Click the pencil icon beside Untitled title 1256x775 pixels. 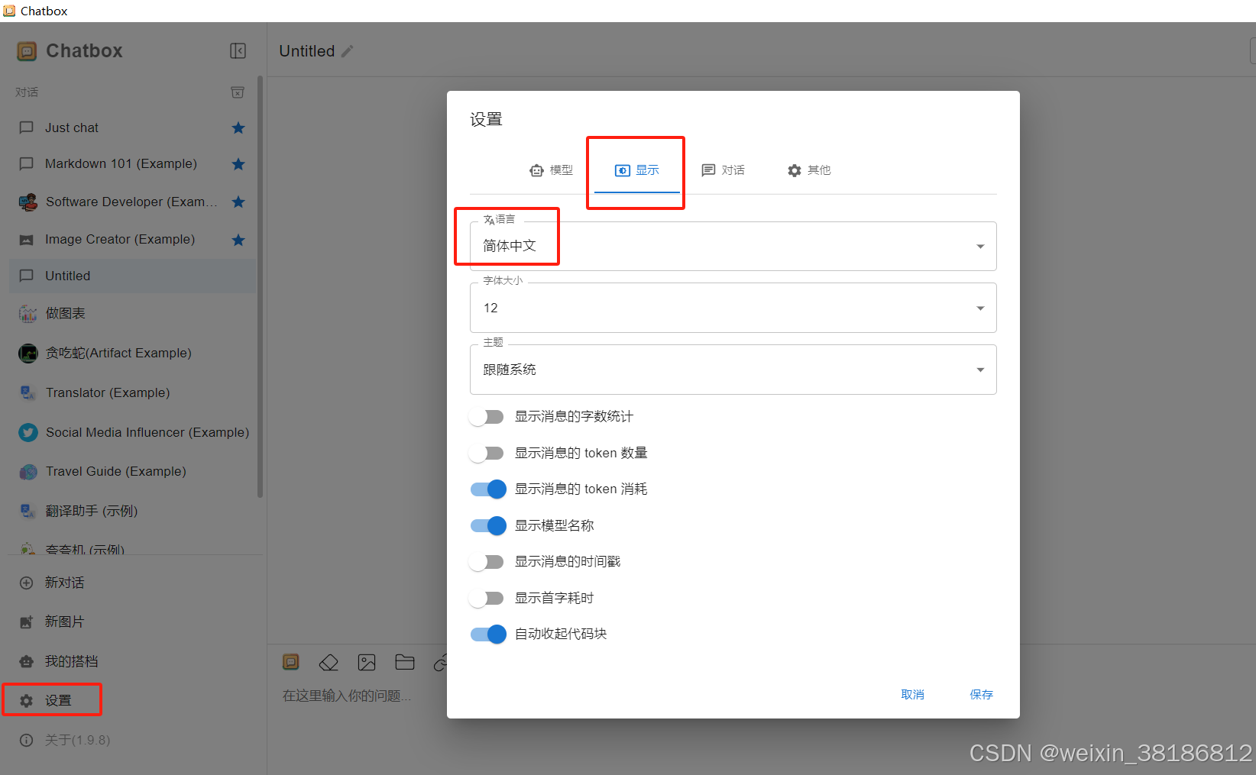347,51
